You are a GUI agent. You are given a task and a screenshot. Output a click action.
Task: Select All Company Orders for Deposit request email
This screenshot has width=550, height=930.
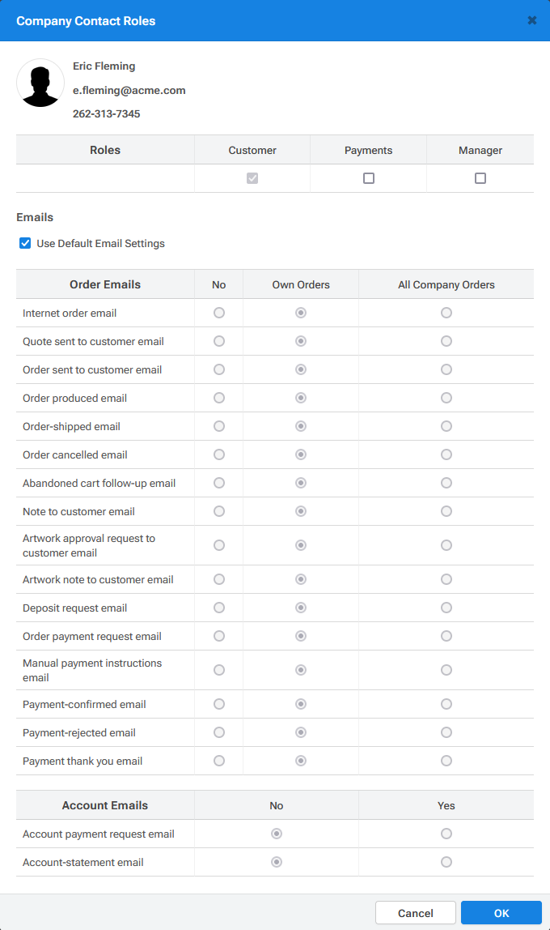pos(446,608)
